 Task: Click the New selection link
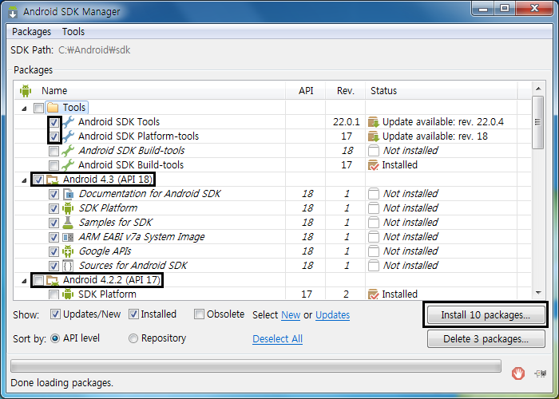291,315
